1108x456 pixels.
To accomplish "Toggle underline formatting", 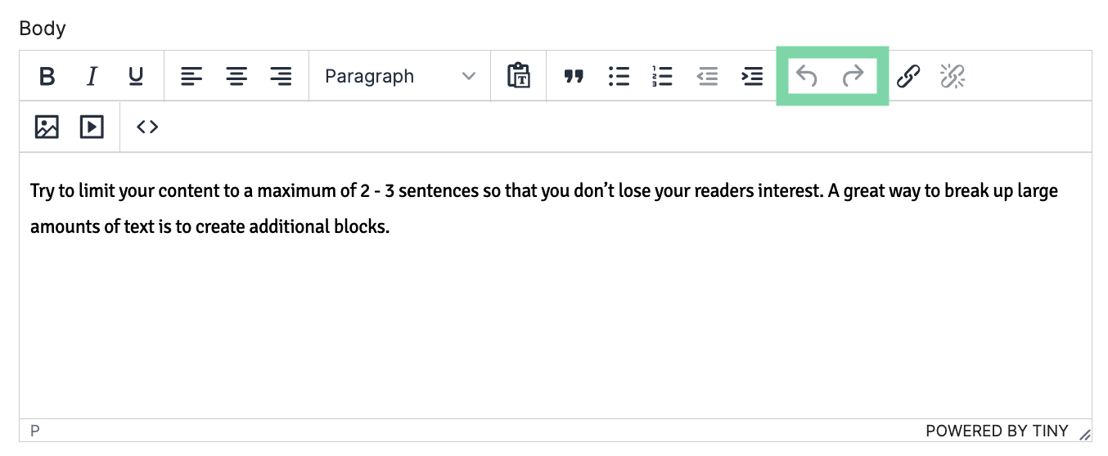I will click(x=136, y=77).
